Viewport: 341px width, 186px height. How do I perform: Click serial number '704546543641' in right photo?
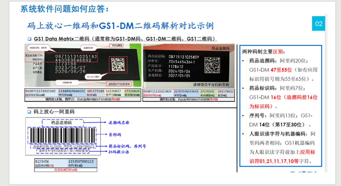[x=181, y=62]
